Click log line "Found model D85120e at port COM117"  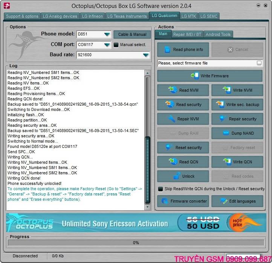click(42, 146)
